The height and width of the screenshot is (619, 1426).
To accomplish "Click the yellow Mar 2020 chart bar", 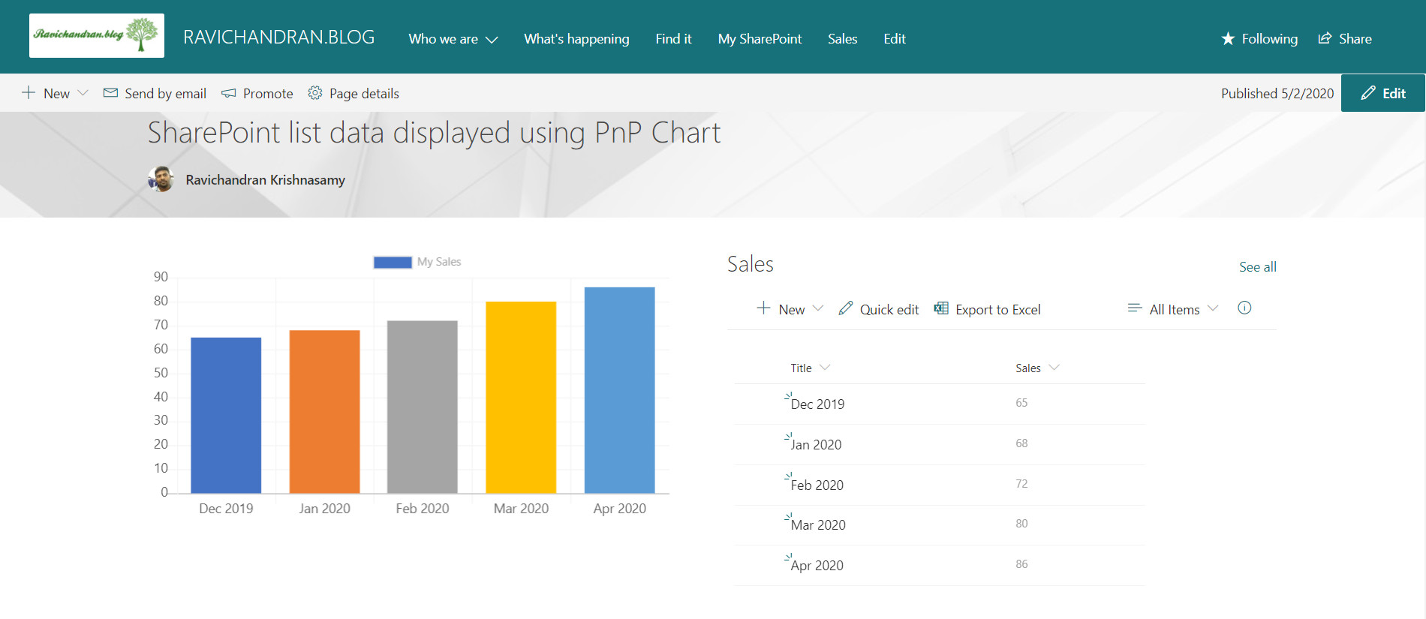I will coord(521,398).
